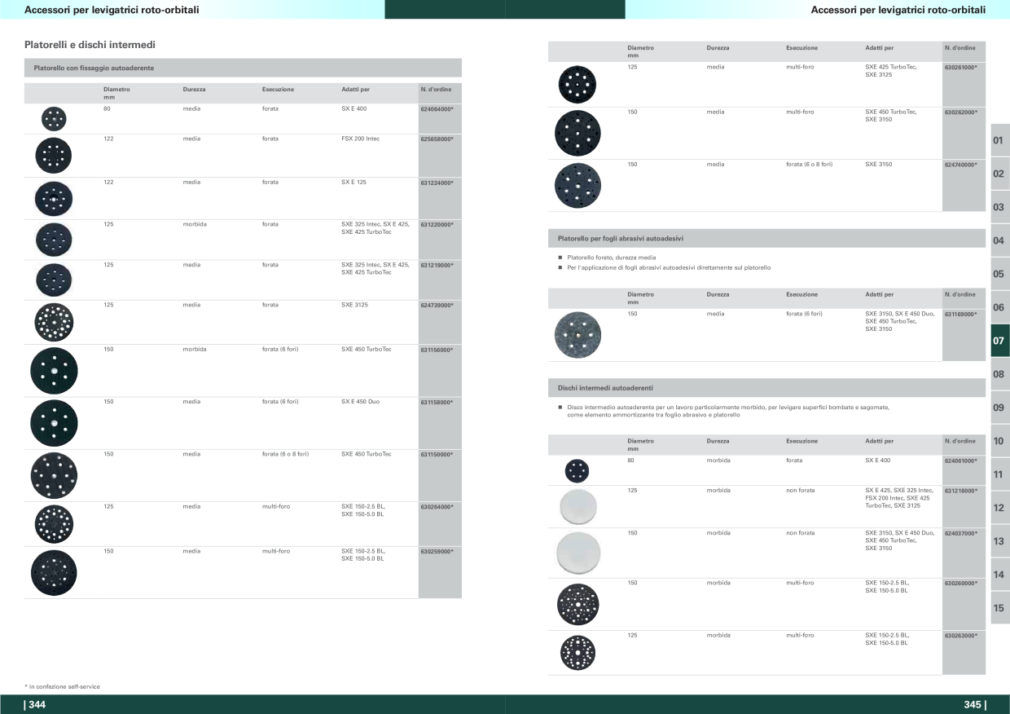Click pad image for order 631150000
1010x714 pixels.
pos(54,475)
